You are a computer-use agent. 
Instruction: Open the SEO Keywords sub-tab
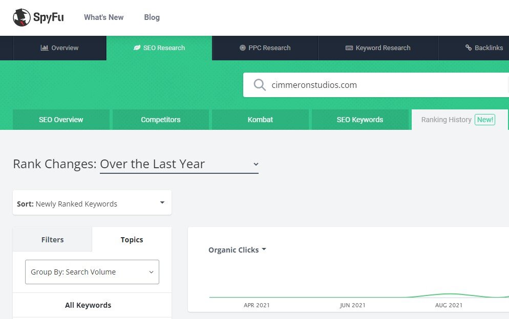pyautogui.click(x=360, y=120)
